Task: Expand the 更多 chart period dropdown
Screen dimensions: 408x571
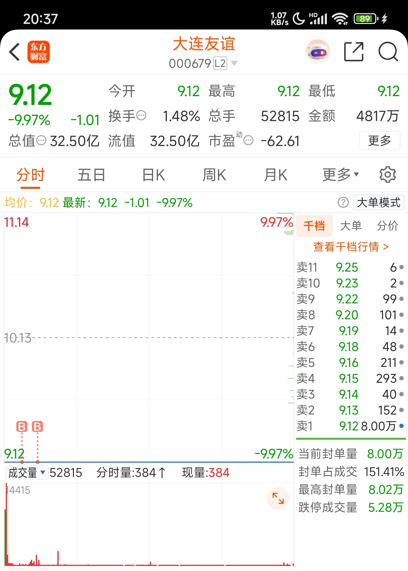Action: (x=341, y=175)
